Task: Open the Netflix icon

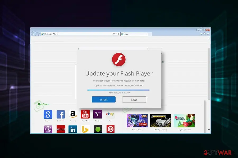Action: point(61,129)
